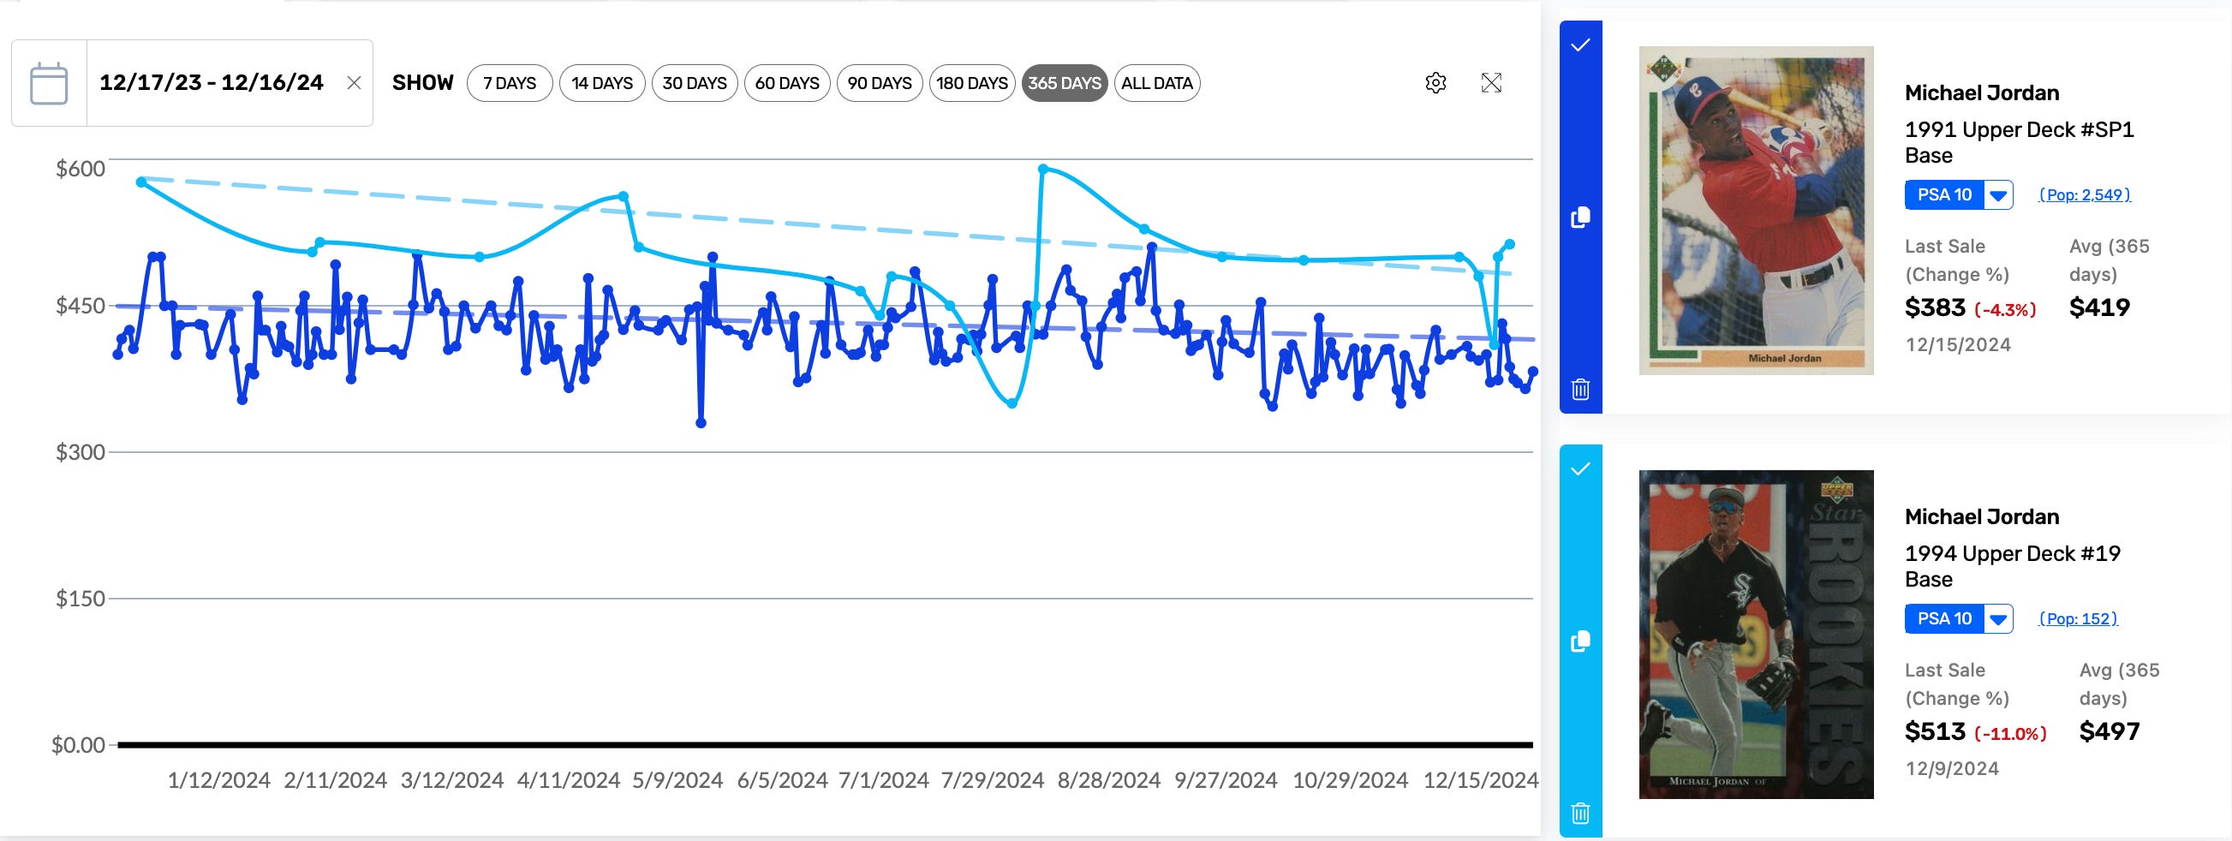
Task: Delete the 1994 Upper Deck #19 card
Action: [x=1580, y=814]
